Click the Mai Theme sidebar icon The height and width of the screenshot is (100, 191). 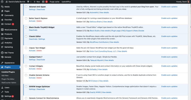pyautogui.click(x=2, y=53)
